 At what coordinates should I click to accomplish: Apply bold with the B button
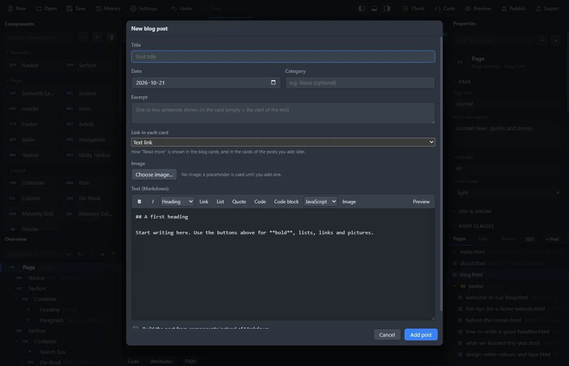pyautogui.click(x=139, y=202)
